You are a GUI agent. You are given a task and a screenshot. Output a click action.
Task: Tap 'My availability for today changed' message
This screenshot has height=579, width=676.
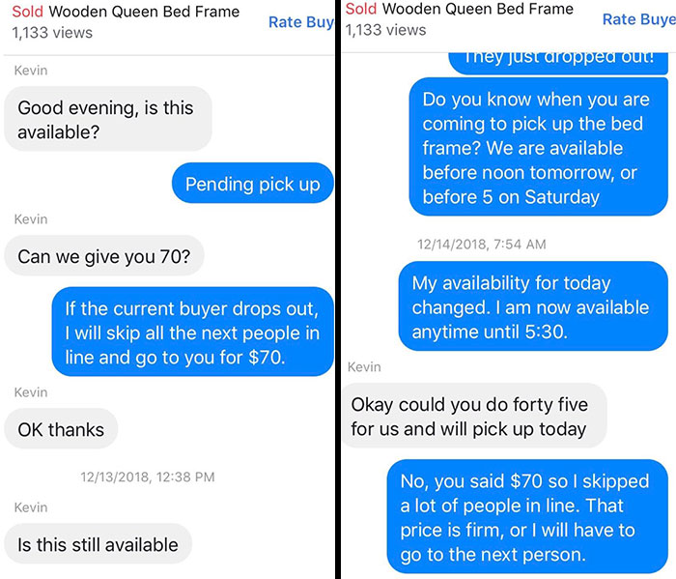530,307
